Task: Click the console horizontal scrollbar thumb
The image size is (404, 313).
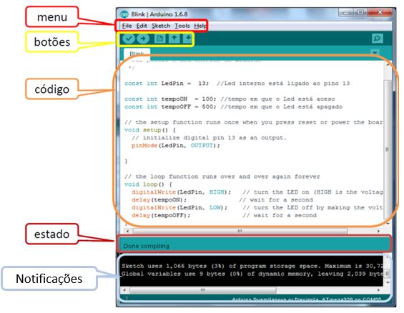Action: [x=203, y=290]
